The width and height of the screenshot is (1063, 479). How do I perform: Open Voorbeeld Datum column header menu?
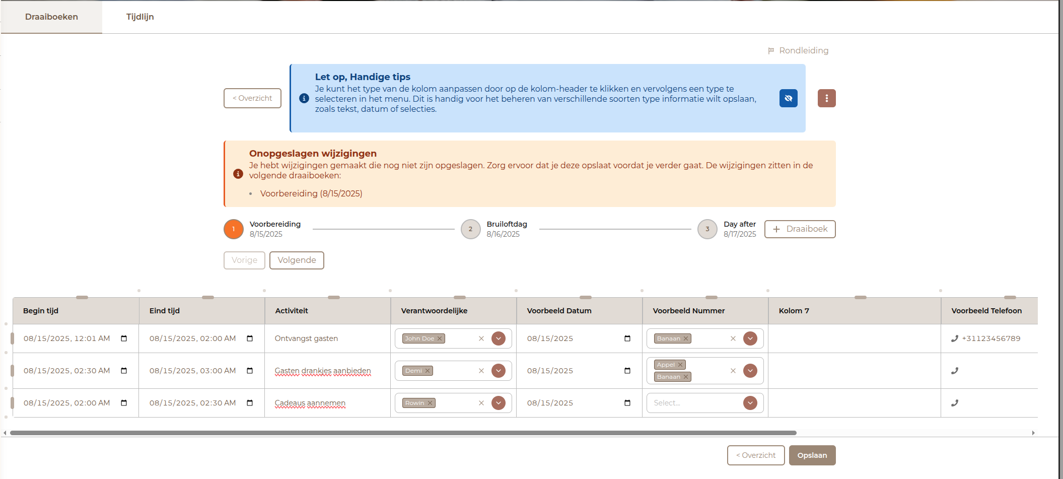[x=580, y=311]
